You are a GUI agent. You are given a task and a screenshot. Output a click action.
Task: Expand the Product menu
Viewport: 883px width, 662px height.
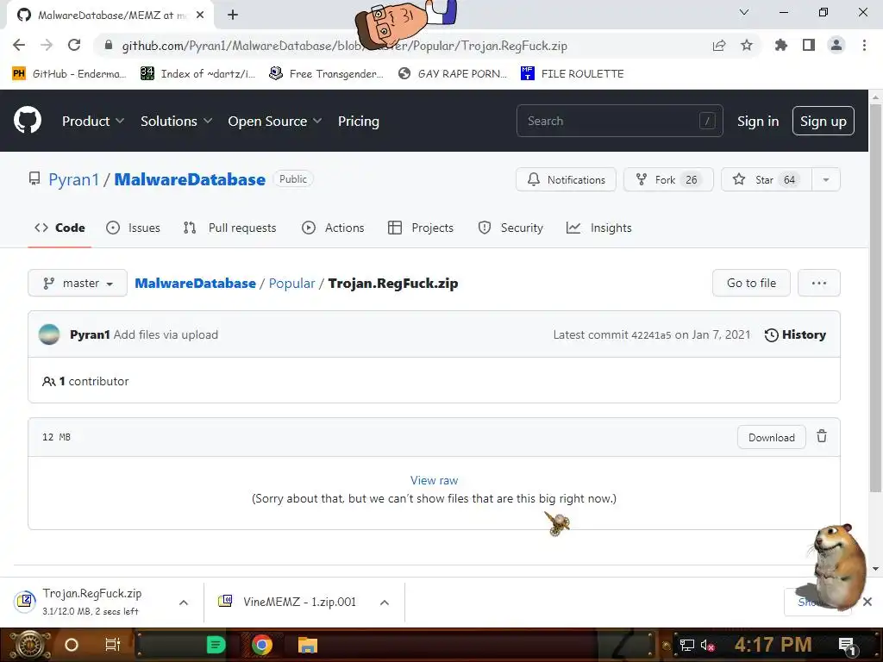(x=93, y=121)
